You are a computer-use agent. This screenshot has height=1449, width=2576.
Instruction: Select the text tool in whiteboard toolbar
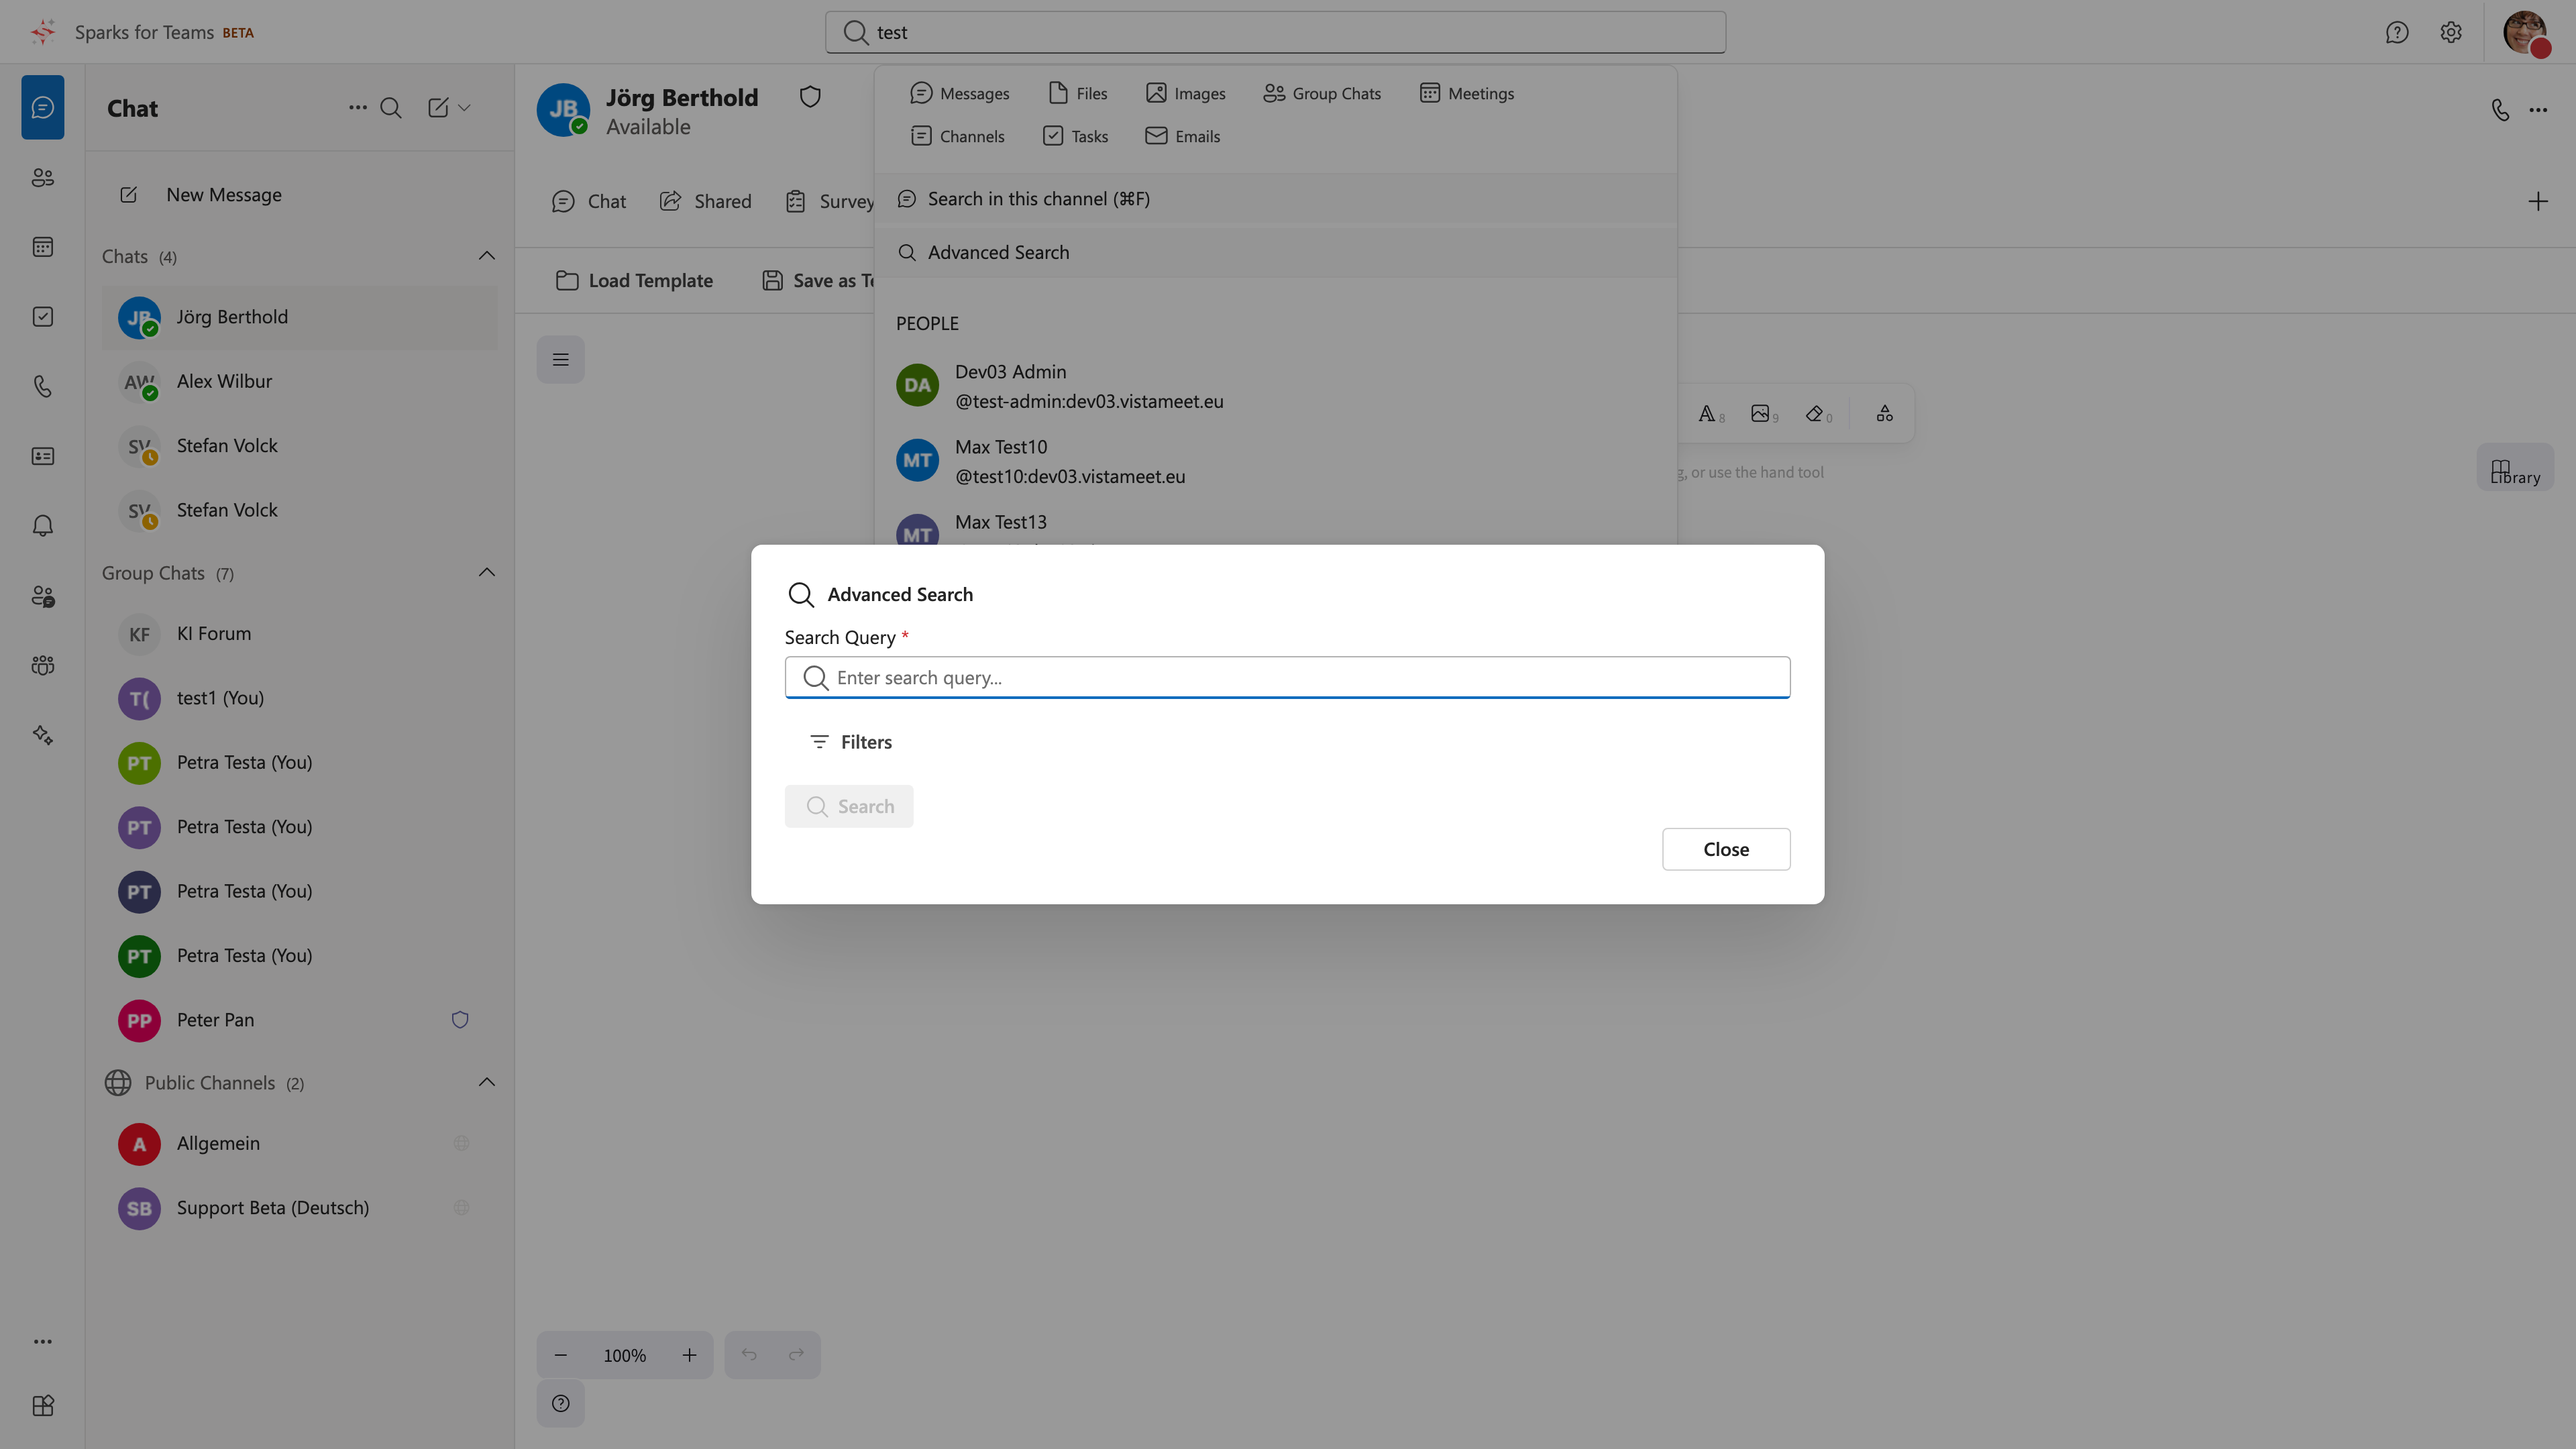click(1709, 414)
